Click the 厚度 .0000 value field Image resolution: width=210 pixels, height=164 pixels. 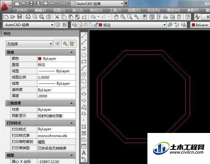tap(56, 96)
